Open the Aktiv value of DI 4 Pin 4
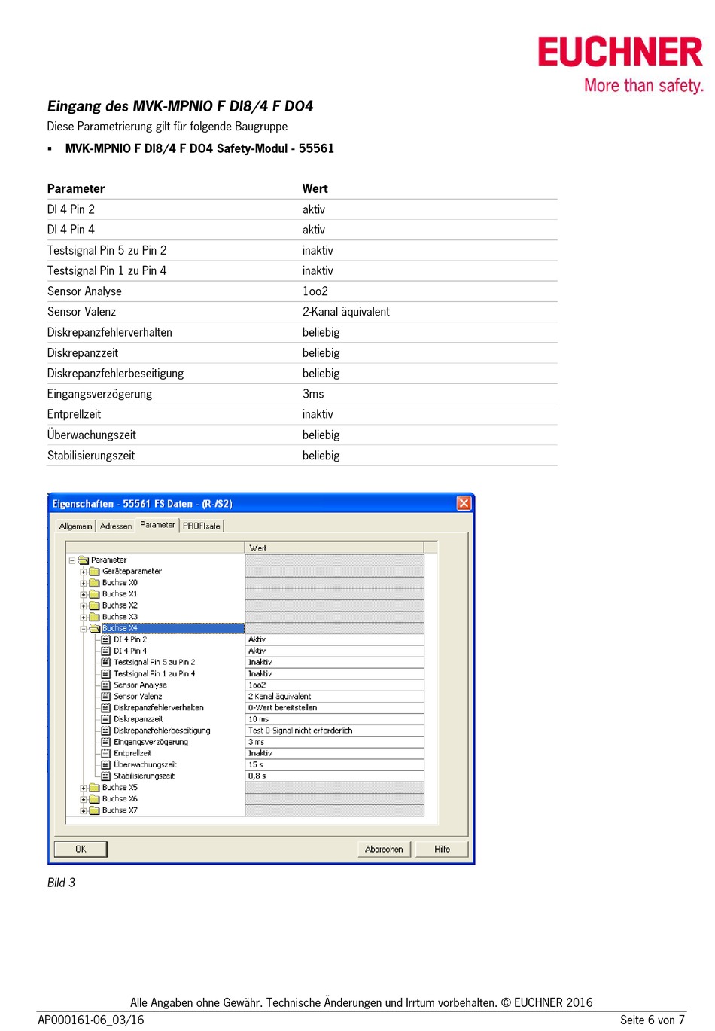This screenshot has height=1031, width=715. click(335, 651)
